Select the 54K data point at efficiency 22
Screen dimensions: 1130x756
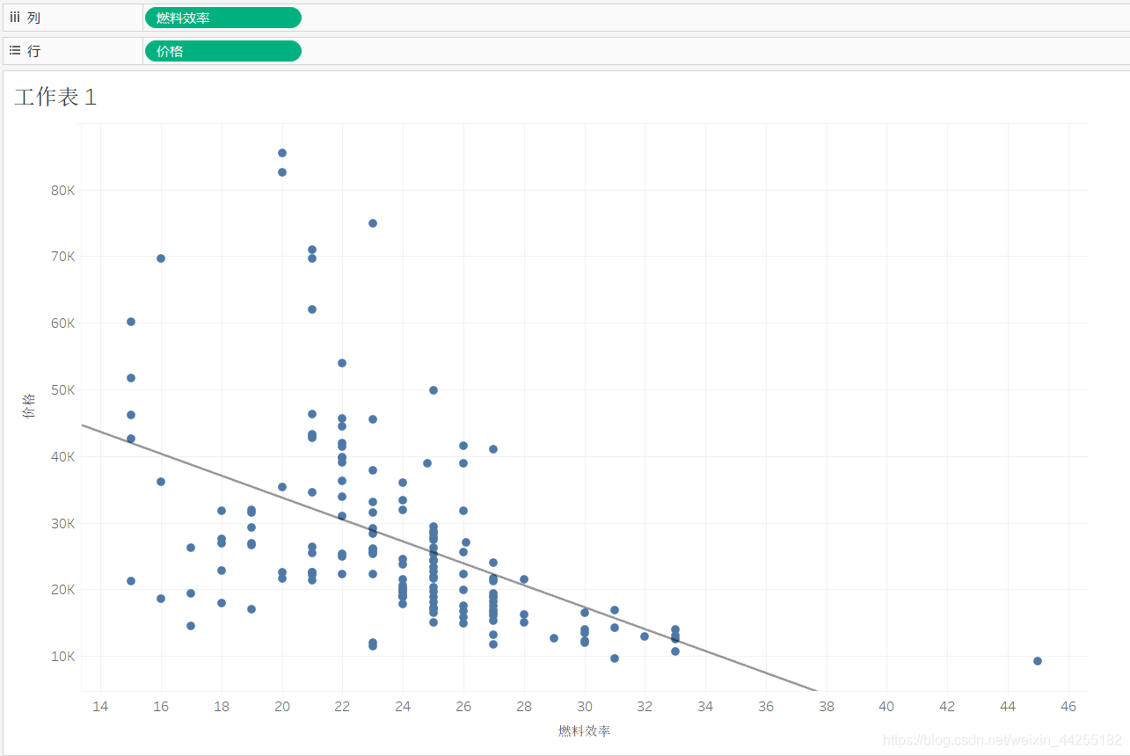342,363
